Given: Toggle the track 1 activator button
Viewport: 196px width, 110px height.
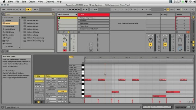Looking at the screenshot, I should tap(65, 44).
